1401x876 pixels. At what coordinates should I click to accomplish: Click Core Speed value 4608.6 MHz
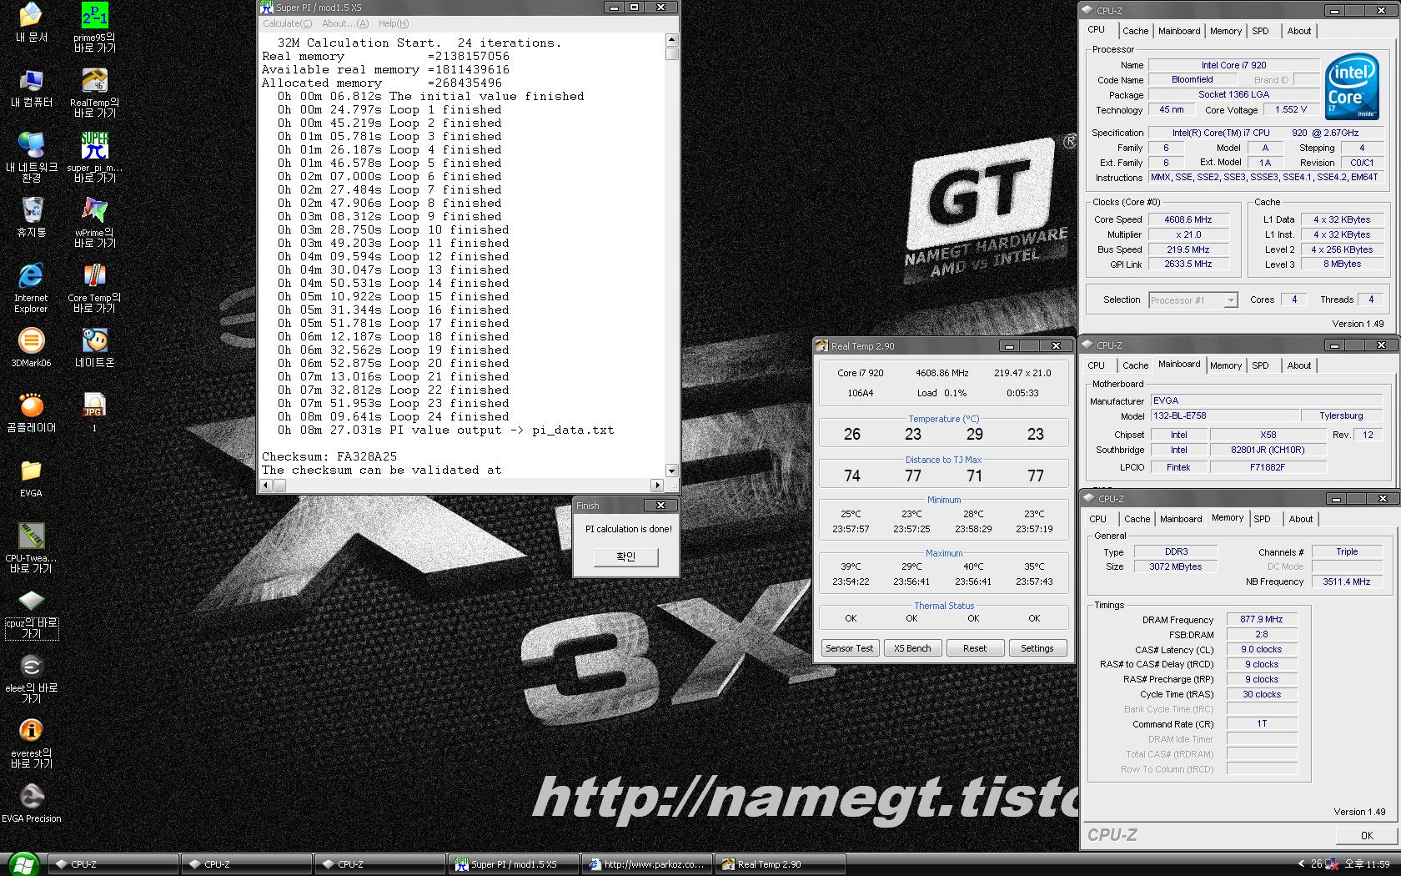pos(1188,219)
